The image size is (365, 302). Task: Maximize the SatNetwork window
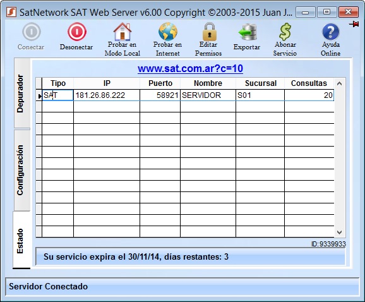point(326,12)
